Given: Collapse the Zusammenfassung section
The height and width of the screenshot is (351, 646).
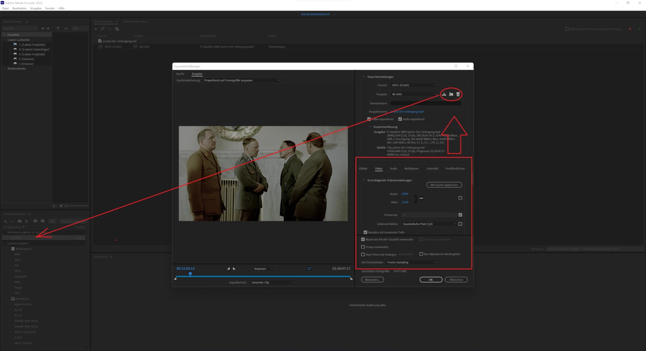Looking at the screenshot, I should [x=370, y=127].
